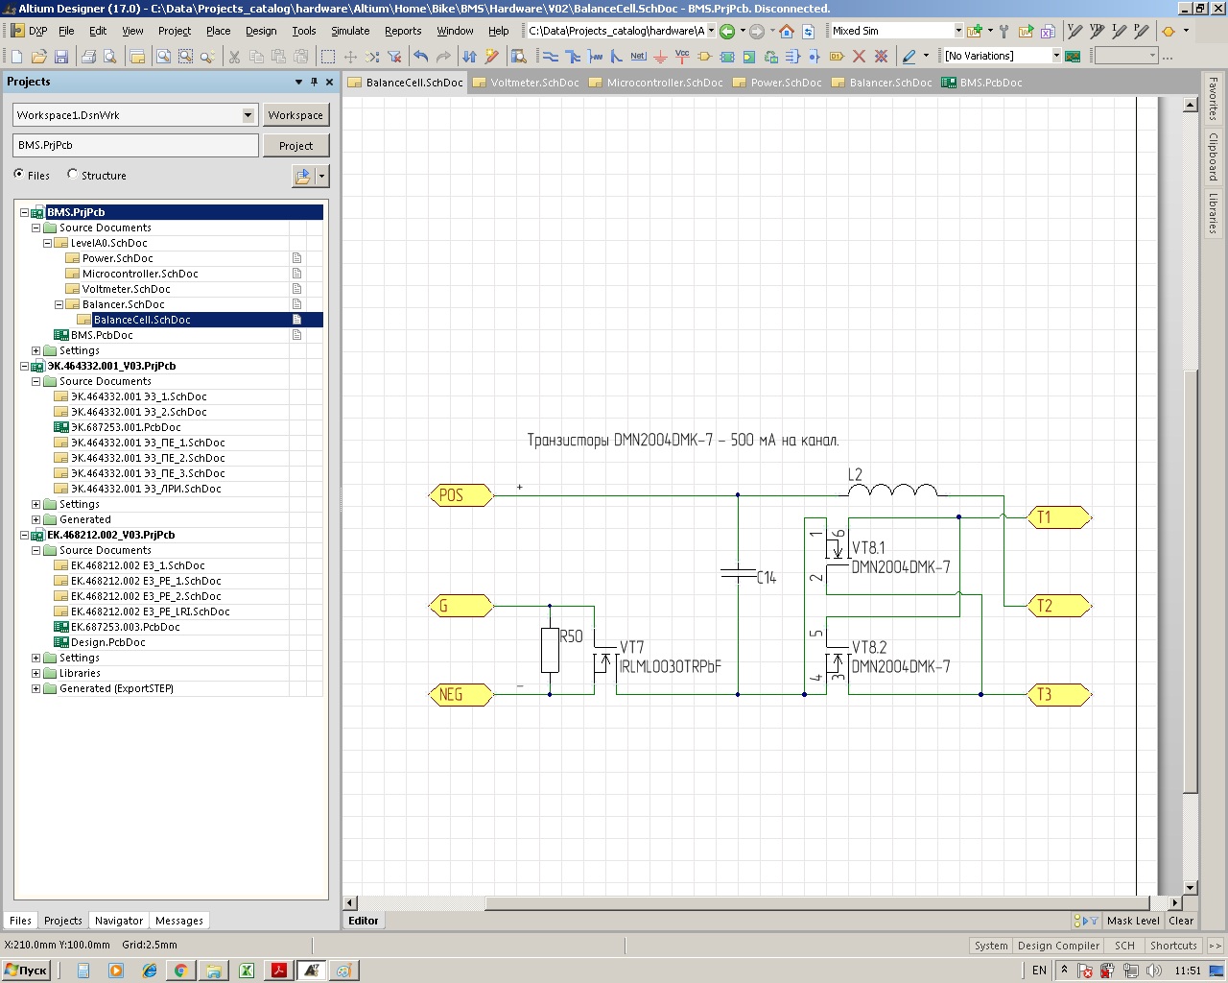The width and height of the screenshot is (1228, 983).
Task: Expand the Libraries folder node
Action: (36, 673)
